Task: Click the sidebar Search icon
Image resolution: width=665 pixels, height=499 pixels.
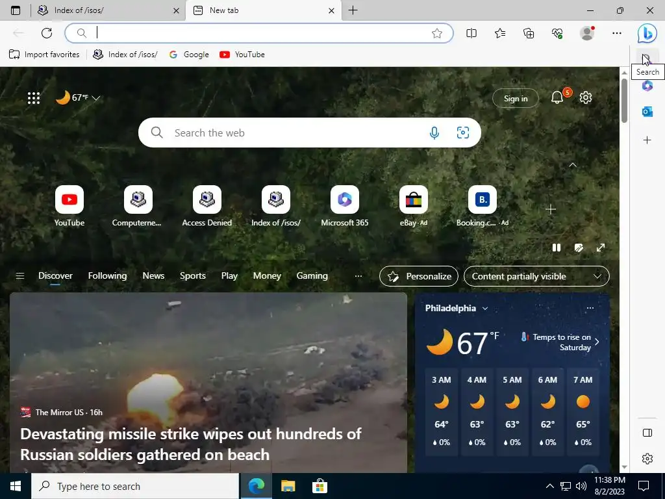Action: coord(647,58)
